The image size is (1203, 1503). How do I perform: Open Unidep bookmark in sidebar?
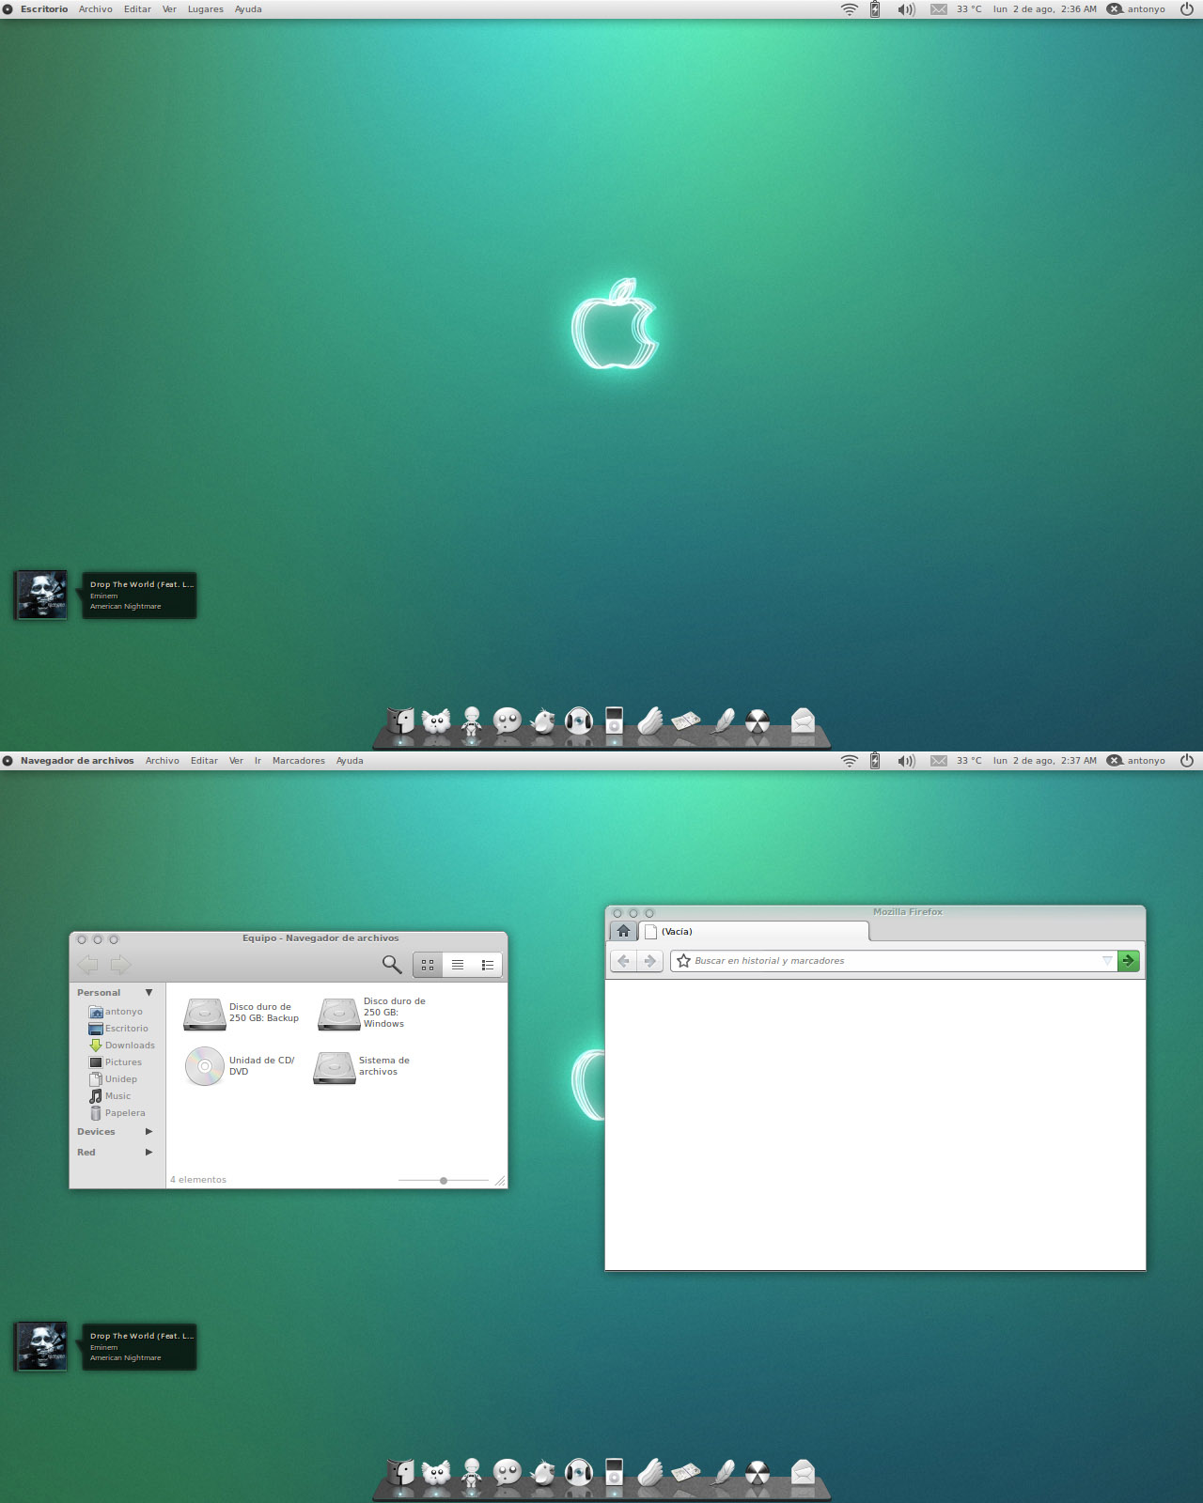[x=113, y=1079]
